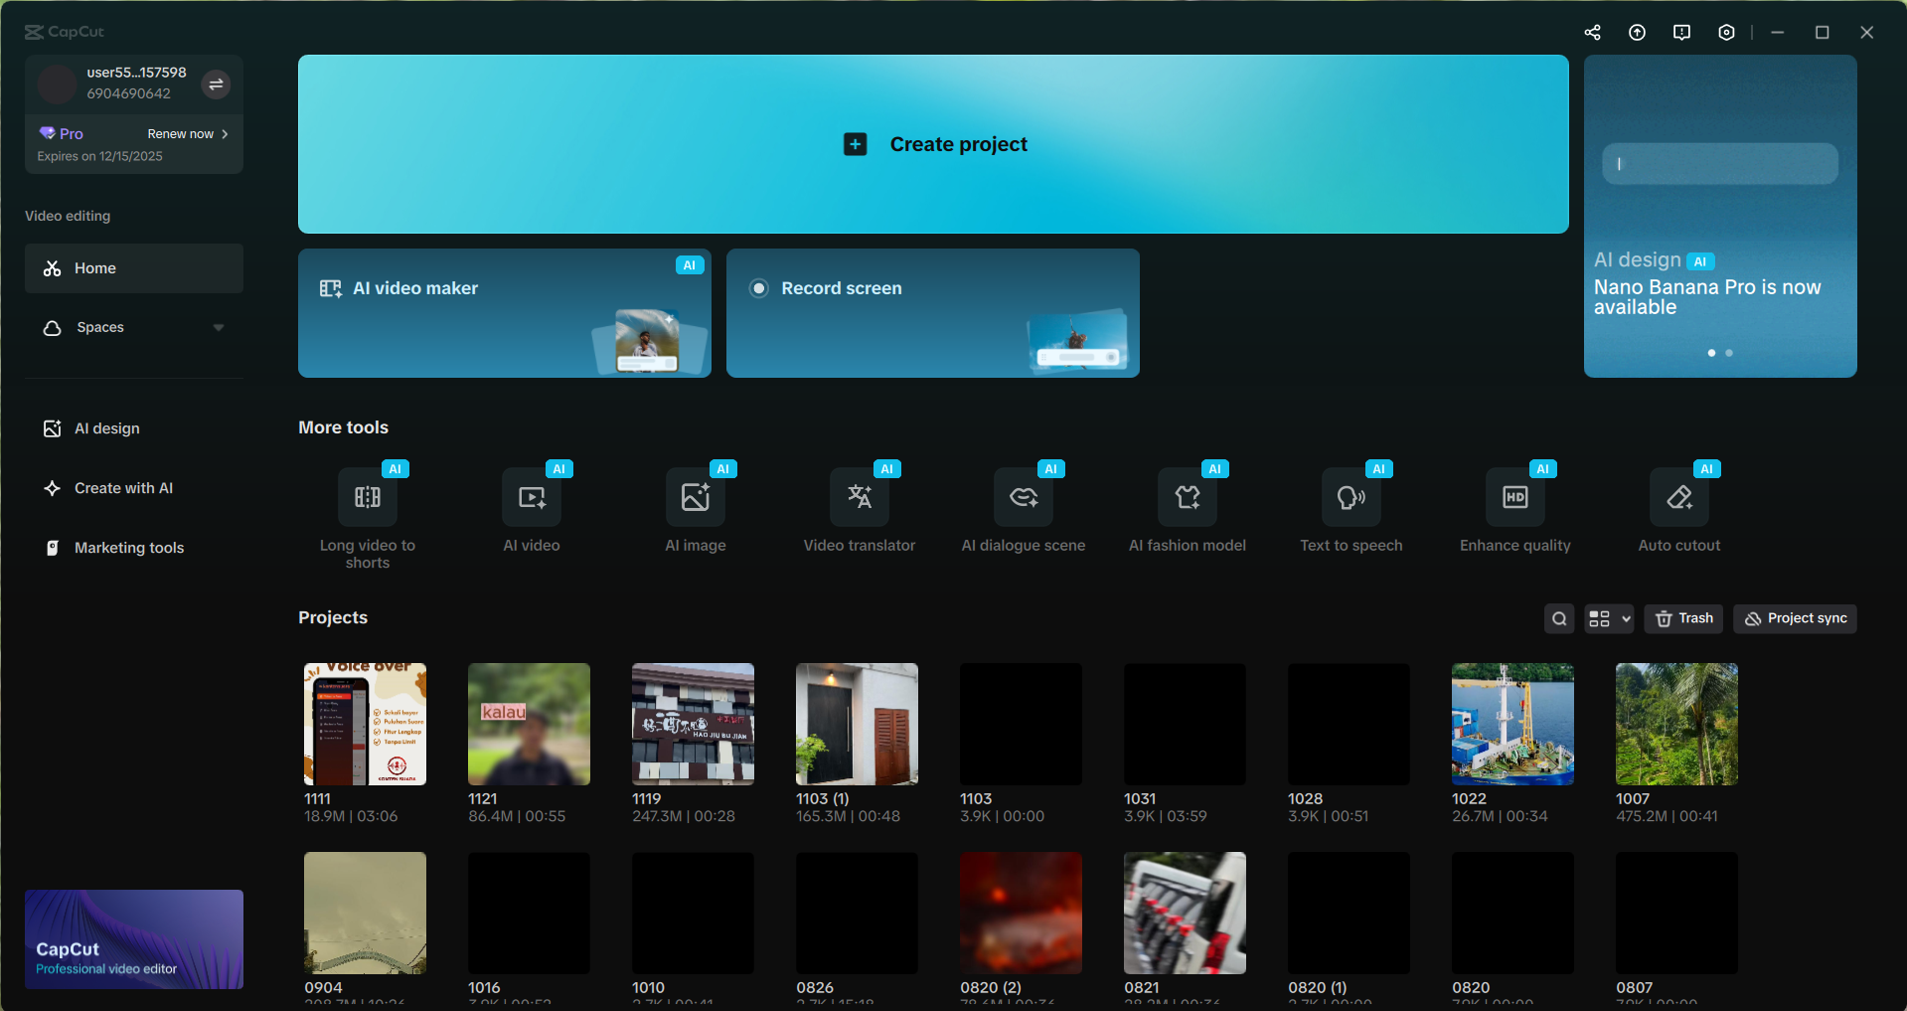This screenshot has height=1011, width=1907.
Task: Open the settings hexagon icon
Action: click(1726, 33)
